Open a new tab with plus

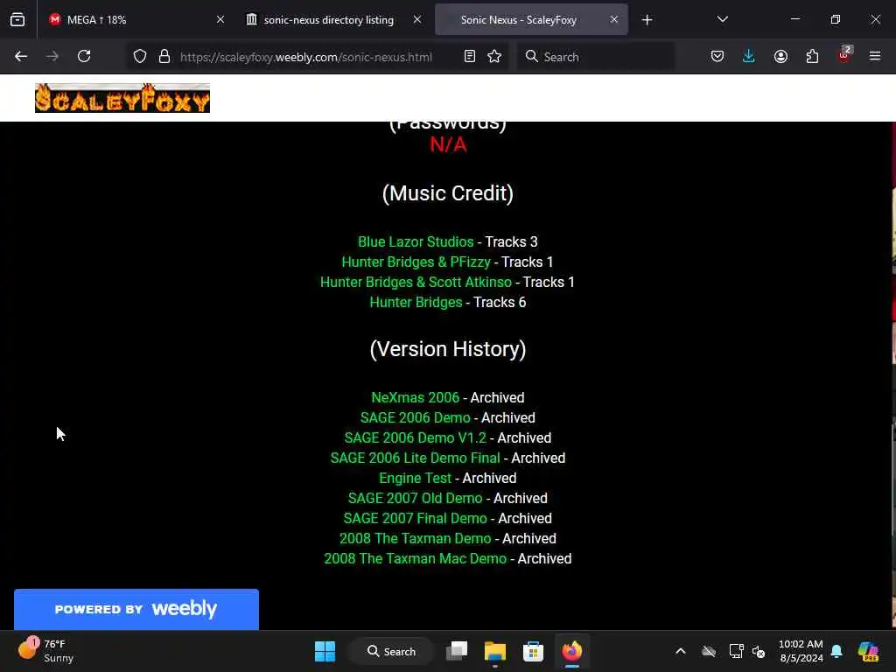pyautogui.click(x=647, y=20)
